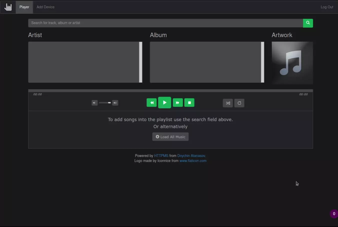Image resolution: width=338 pixels, height=227 pixels.
Task: Stop playback with the square button
Action: (189, 103)
